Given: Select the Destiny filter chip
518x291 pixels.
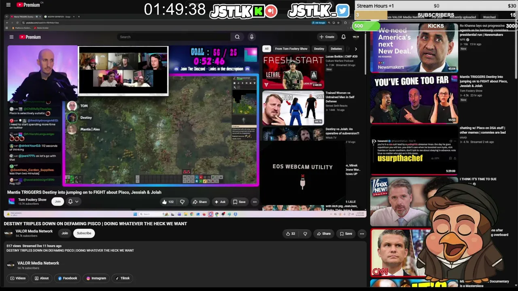Looking at the screenshot, I should click(319, 48).
